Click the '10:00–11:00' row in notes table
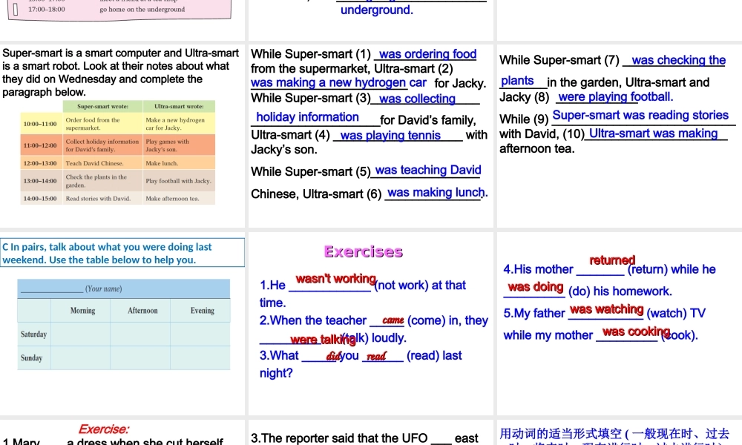742x445 pixels. pos(40,124)
